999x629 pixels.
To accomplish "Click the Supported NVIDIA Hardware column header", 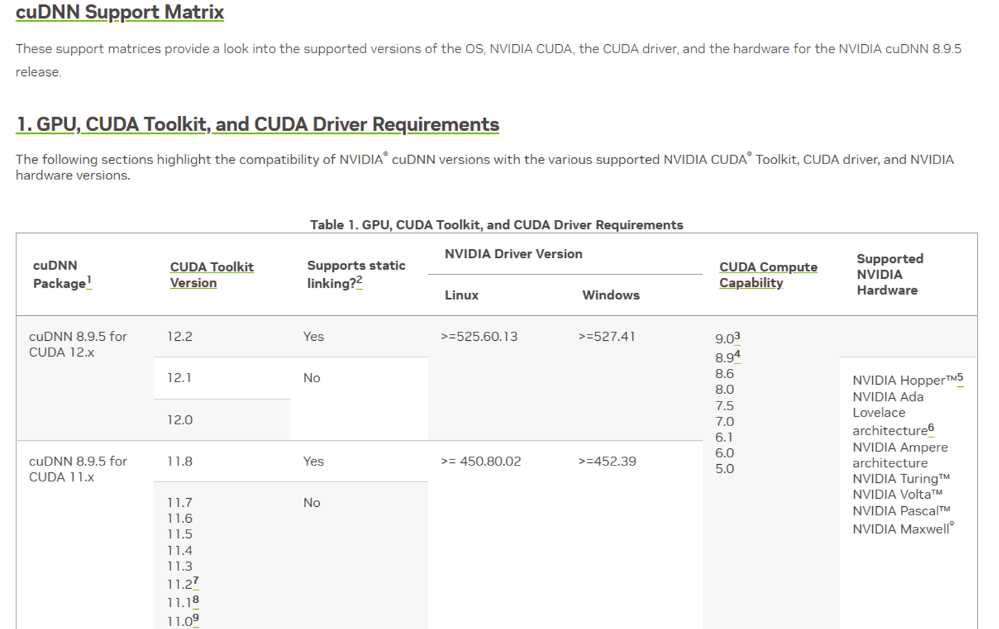I will coord(890,274).
